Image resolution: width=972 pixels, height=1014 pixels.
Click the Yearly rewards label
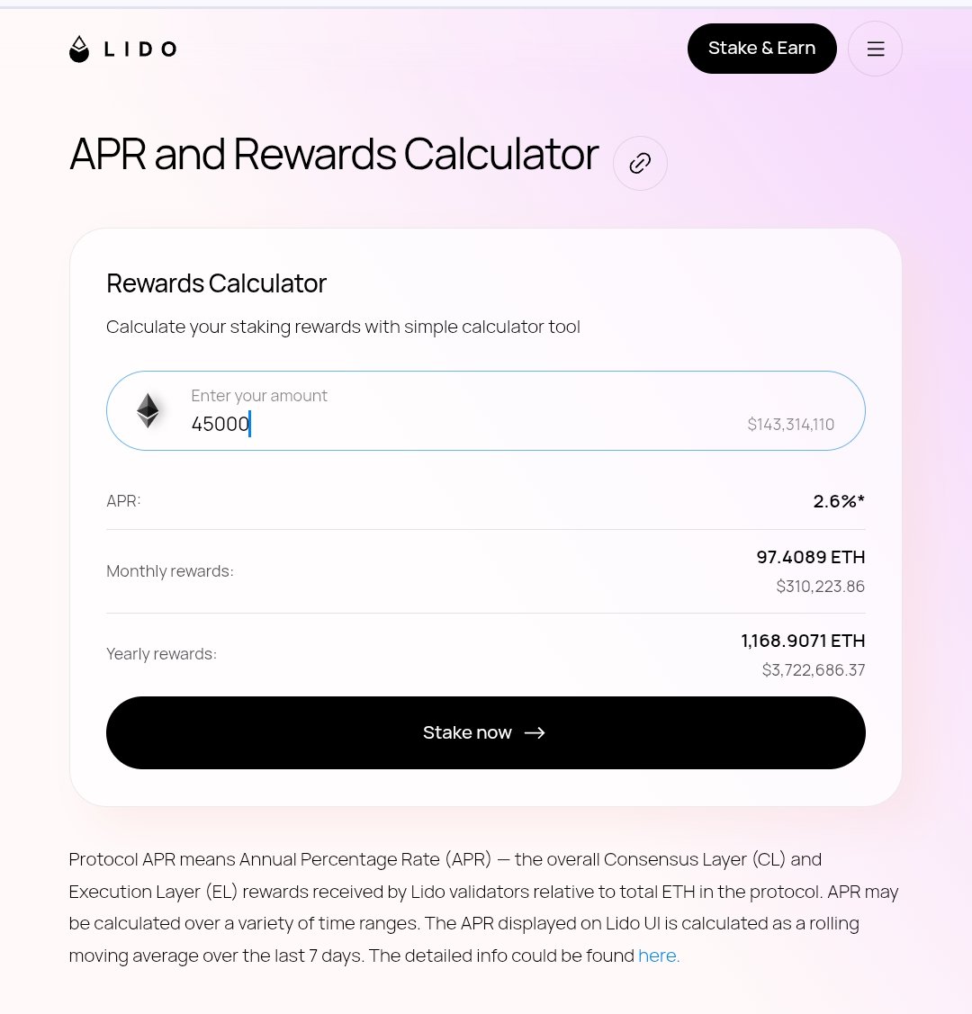[161, 654]
